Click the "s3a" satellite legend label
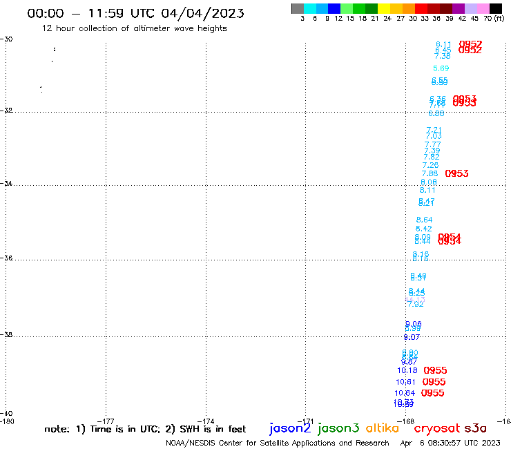Viewport: 511px width, 449px height. pos(475,428)
